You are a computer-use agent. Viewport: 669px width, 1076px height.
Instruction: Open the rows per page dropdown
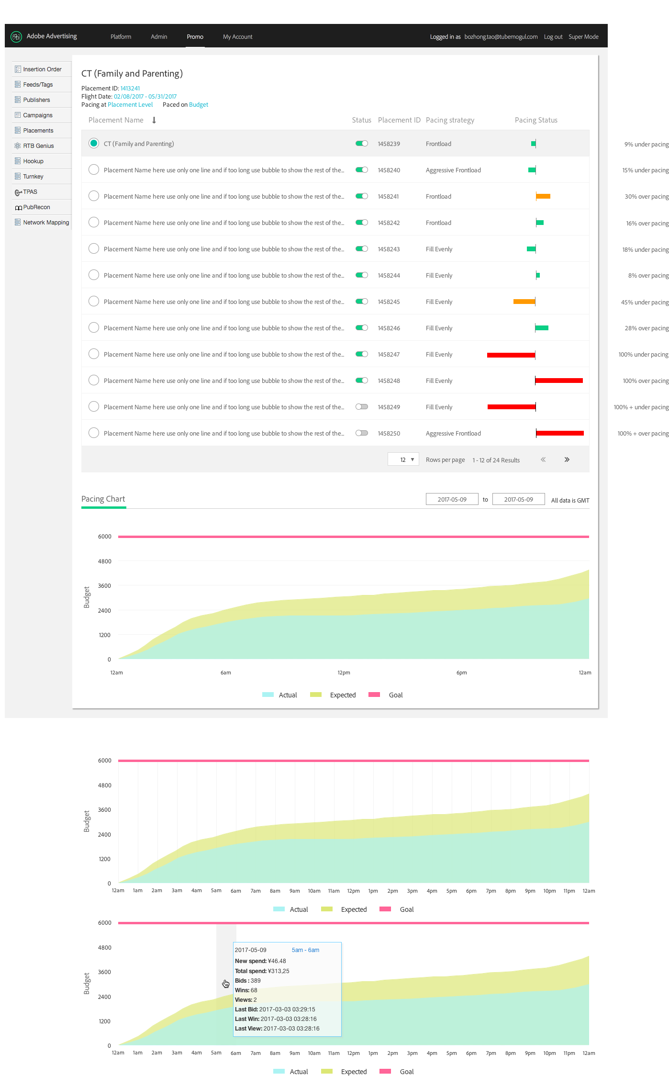(403, 460)
